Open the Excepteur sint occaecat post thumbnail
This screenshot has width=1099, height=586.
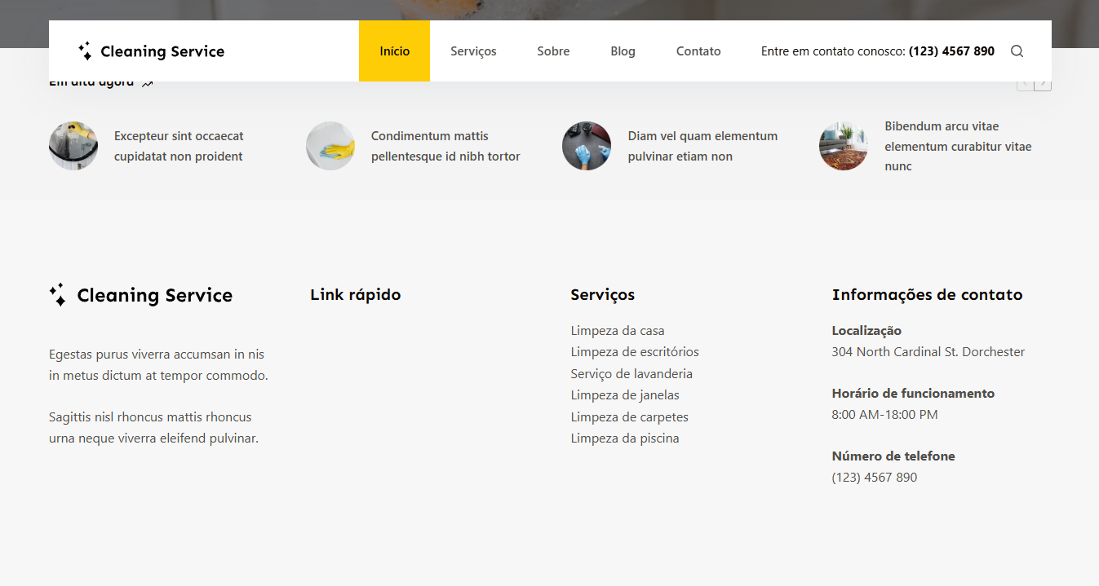pos(73,146)
